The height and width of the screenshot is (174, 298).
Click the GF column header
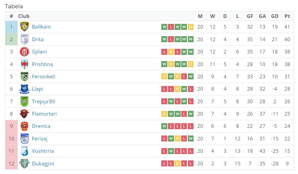250,16
